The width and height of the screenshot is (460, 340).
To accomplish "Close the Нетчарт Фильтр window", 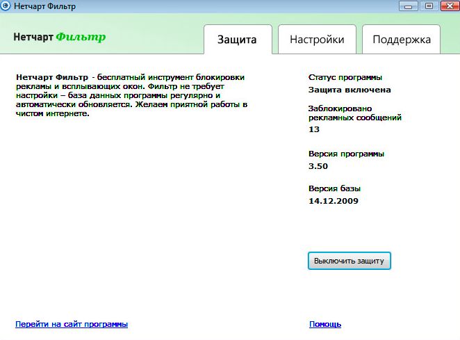I will (450, 6).
